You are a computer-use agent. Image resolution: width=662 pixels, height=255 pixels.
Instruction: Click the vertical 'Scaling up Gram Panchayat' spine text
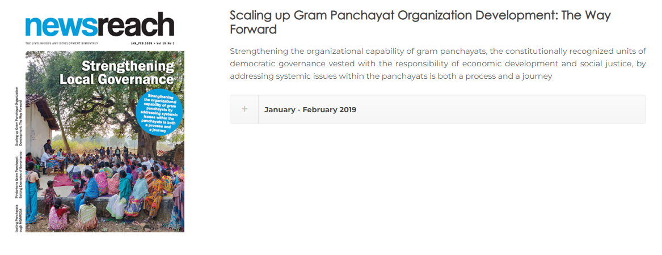[x=18, y=116]
